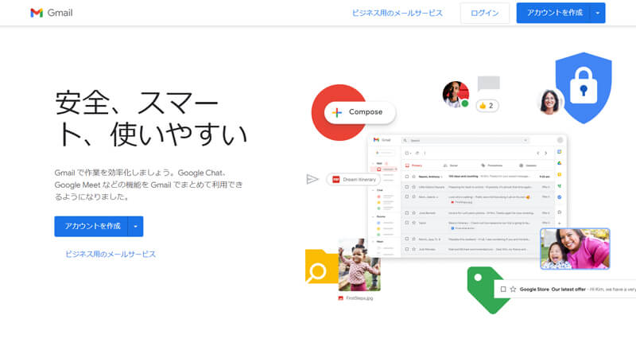Viewport: 636px width, 358px height.
Task: Follow the ビジネス用のメールサービス link under the hero button
Action: click(x=111, y=254)
